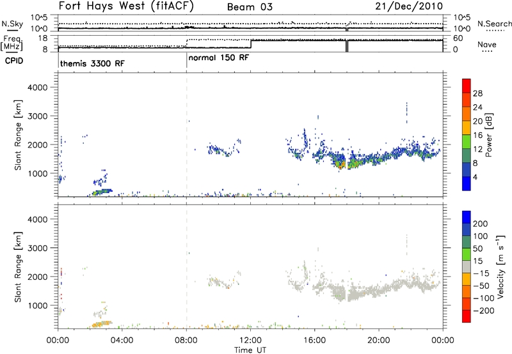
Task: Click the '60' tick on the Nave axis
Action: (x=458, y=38)
